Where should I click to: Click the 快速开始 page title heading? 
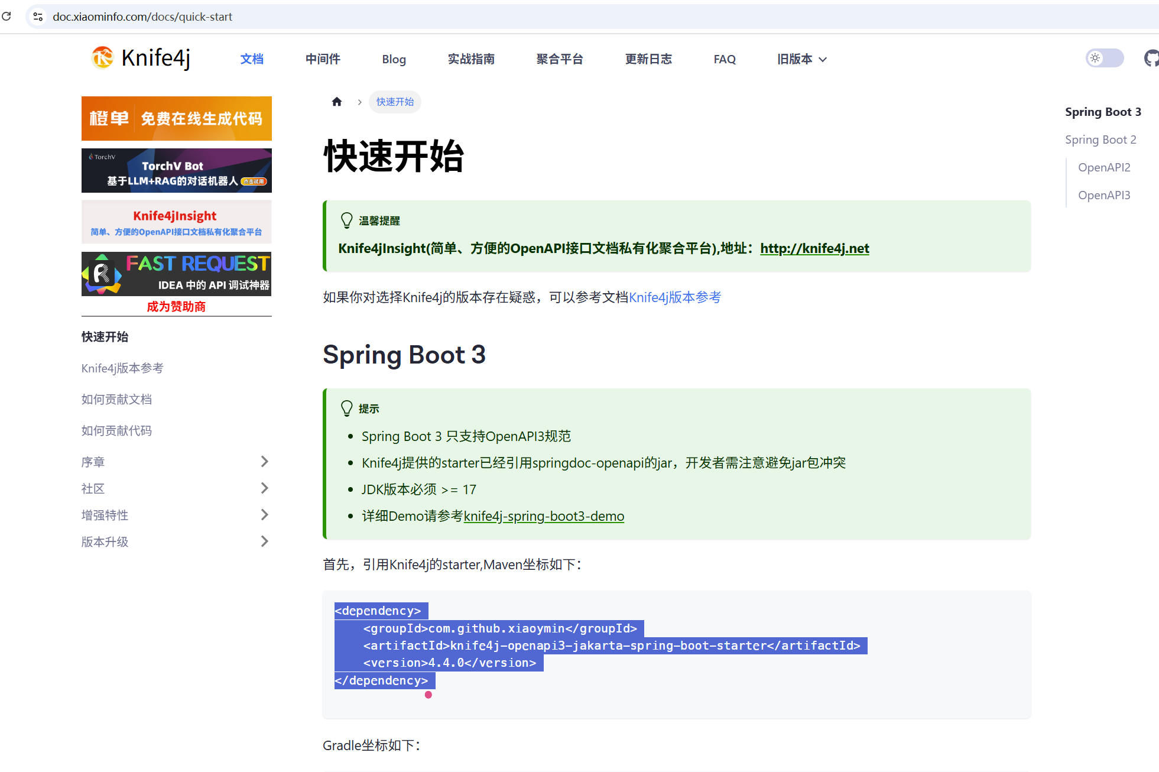[394, 157]
